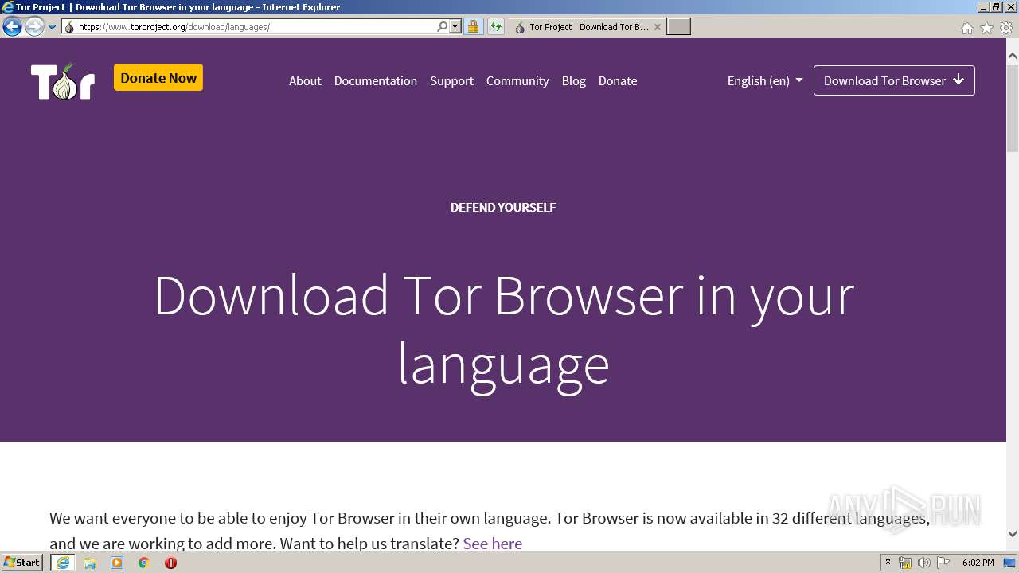Open the Windows Start button

22,563
